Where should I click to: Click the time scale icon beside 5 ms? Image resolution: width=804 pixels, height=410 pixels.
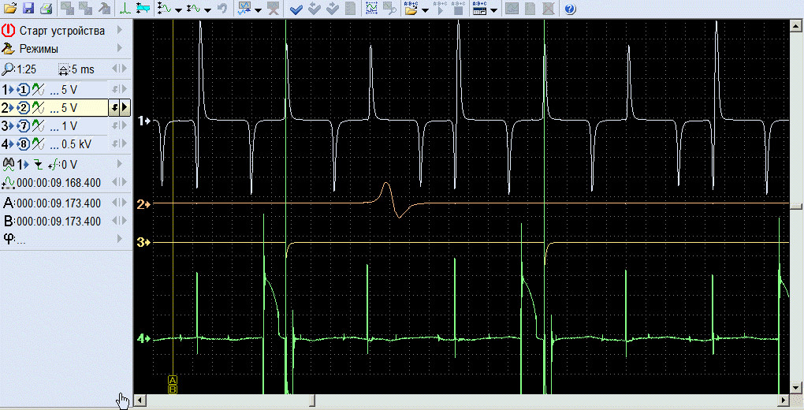[64, 69]
